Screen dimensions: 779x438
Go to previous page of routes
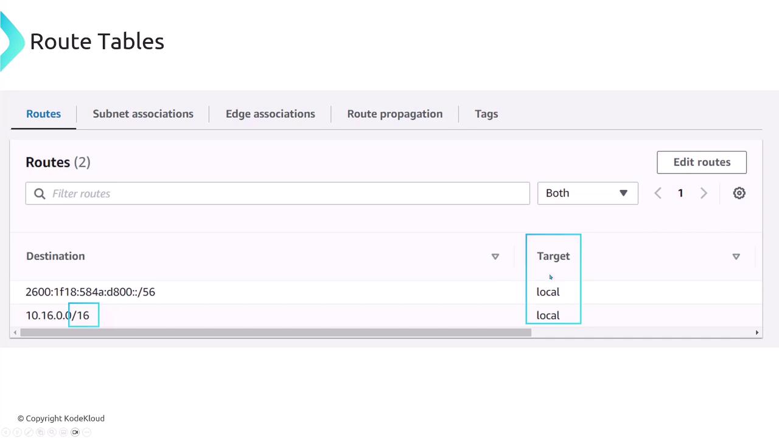click(658, 193)
